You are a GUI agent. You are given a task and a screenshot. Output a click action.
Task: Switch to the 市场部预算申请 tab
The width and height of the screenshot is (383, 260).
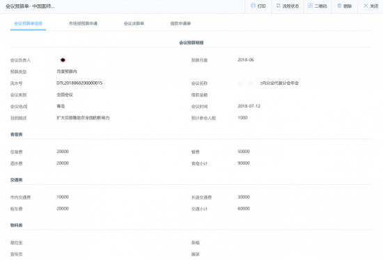[x=83, y=24]
